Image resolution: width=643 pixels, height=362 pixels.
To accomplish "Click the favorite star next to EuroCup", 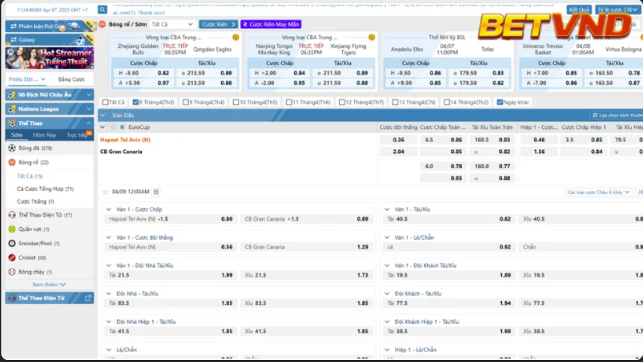I will point(114,127).
